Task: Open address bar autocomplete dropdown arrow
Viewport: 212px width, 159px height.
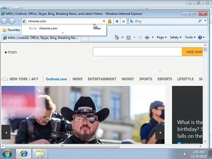Action: click(x=104, y=21)
